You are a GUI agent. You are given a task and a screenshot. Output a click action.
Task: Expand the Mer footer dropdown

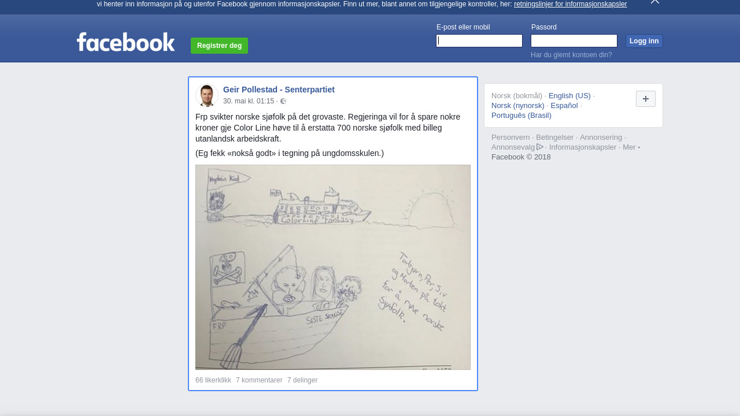631,147
